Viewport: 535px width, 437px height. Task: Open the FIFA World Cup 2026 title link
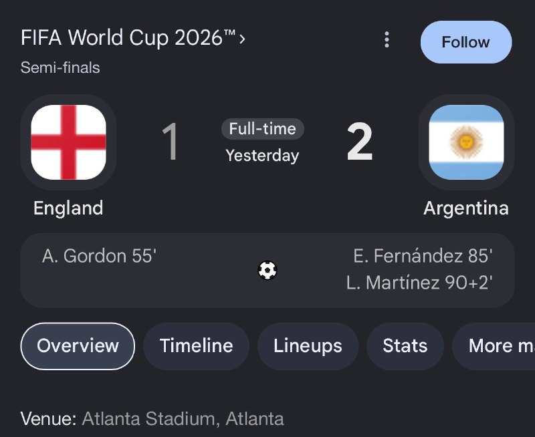[128, 37]
